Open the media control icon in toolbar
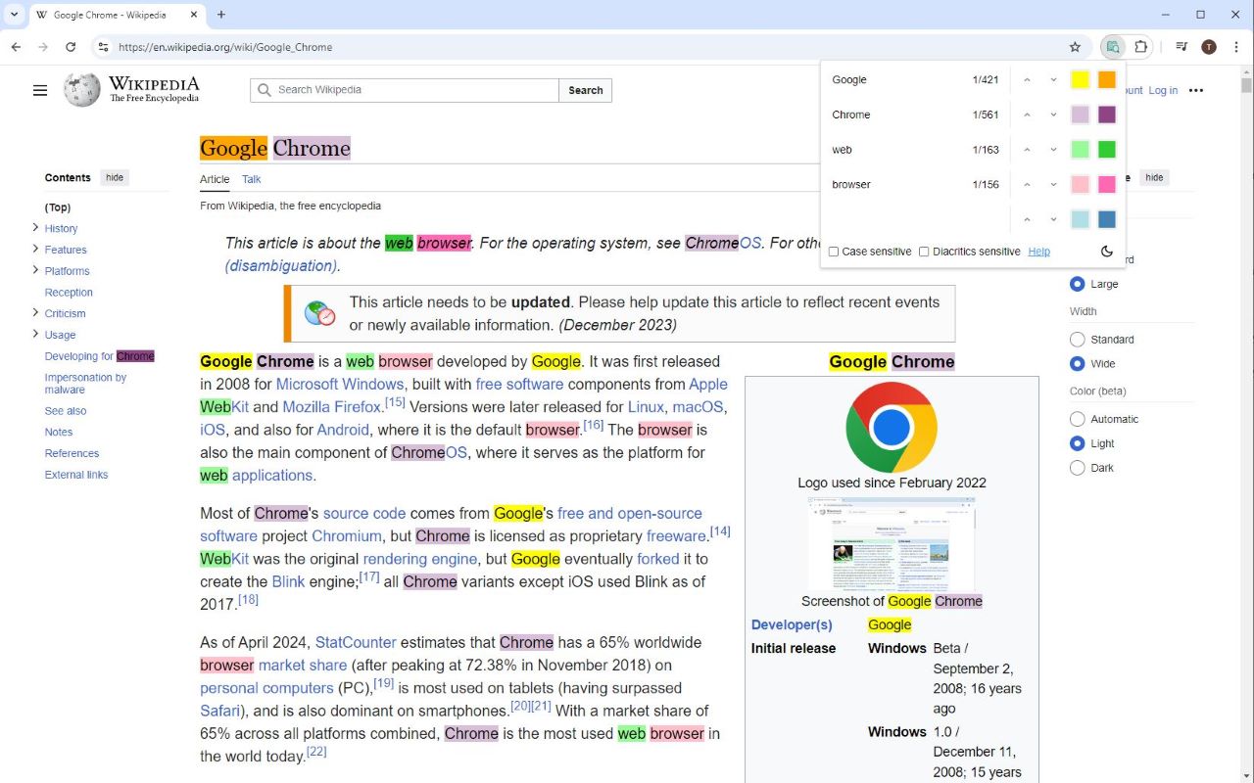This screenshot has width=1254, height=783. pos(1182,47)
